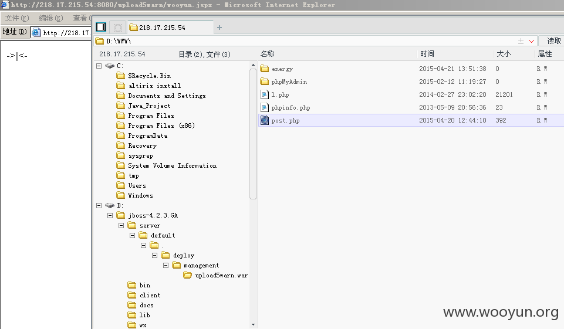The height and width of the screenshot is (329, 564).
Task: Open the energy folder icon in file list
Action: point(265,68)
